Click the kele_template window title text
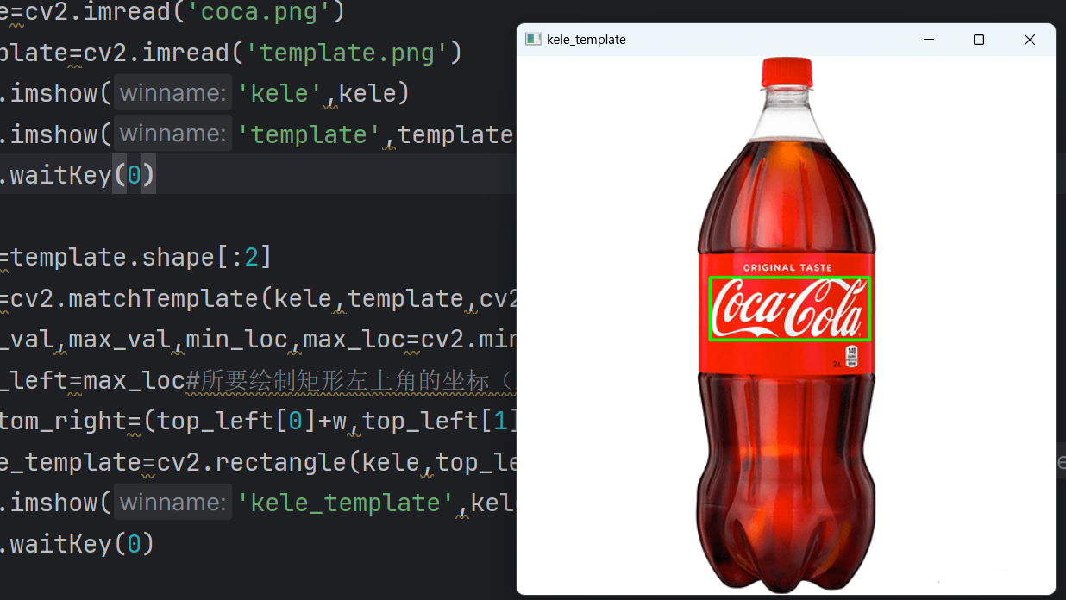Image resolution: width=1066 pixels, height=600 pixels. 586,40
